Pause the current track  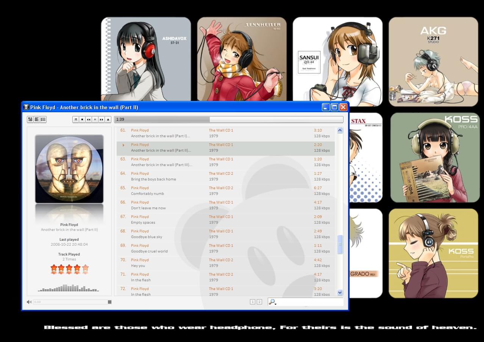[x=95, y=119]
